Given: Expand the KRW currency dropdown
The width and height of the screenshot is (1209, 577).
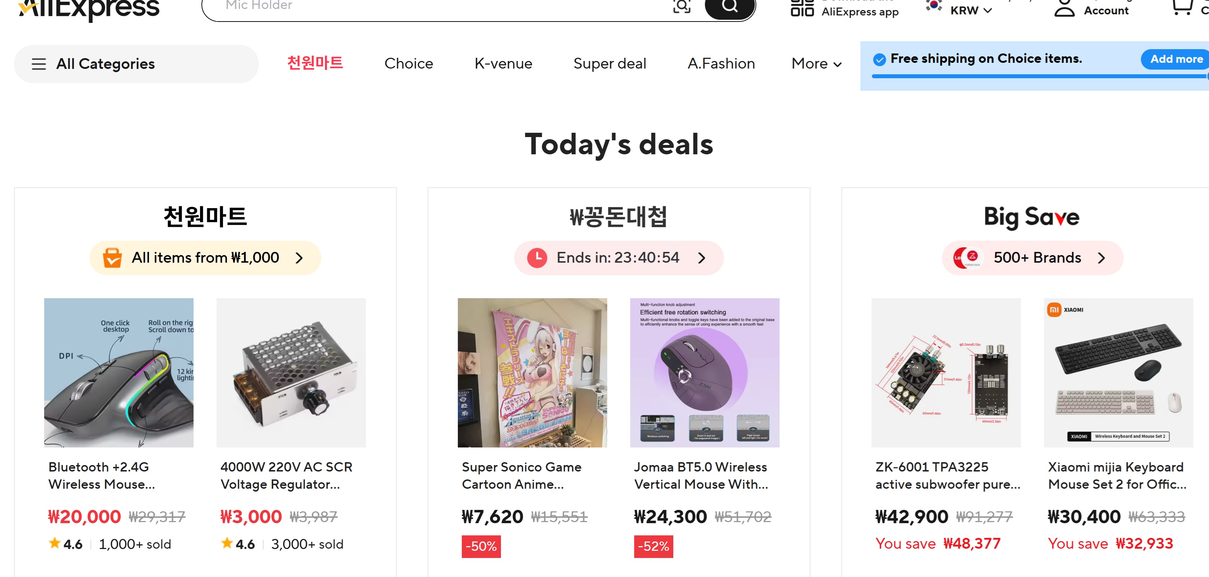Looking at the screenshot, I should coord(971,10).
